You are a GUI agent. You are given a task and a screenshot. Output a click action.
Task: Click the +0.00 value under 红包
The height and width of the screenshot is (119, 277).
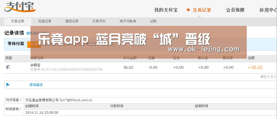pos(178,67)
